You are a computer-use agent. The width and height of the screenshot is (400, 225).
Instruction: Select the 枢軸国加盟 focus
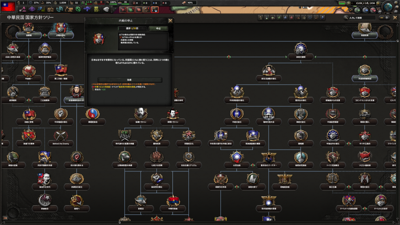coord(284,181)
